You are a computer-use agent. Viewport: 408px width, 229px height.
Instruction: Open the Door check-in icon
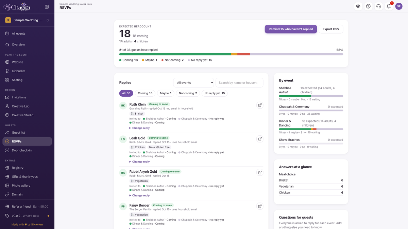7,150
